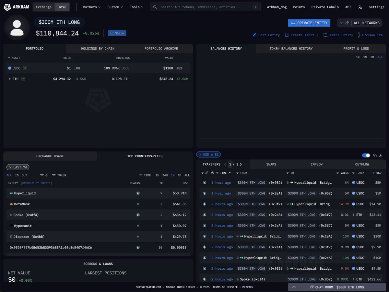Set counterparties time range to 24H
The height and width of the screenshot is (292, 389).
tap(165, 175)
